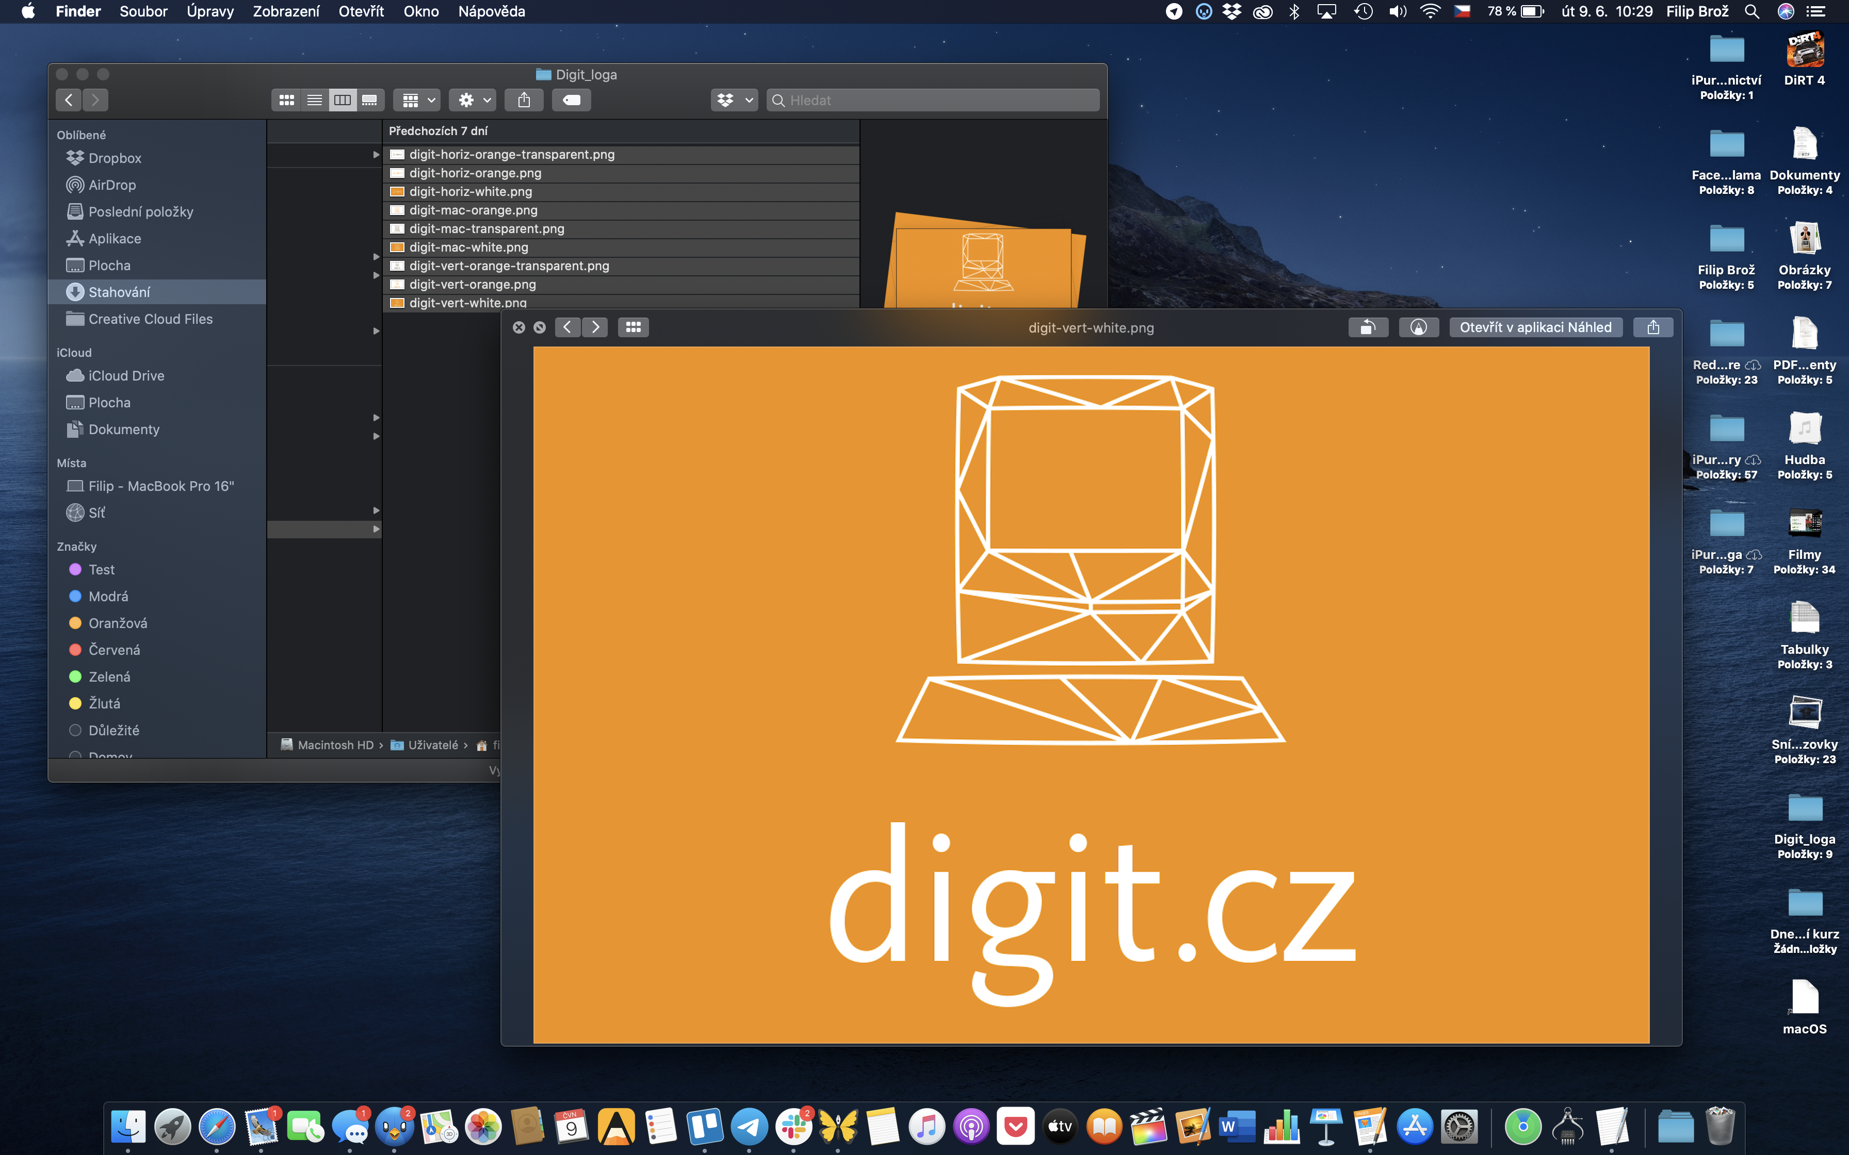This screenshot has width=1849, height=1155.
Task: Click the edit tags icon in Finder toolbar
Action: 572,100
